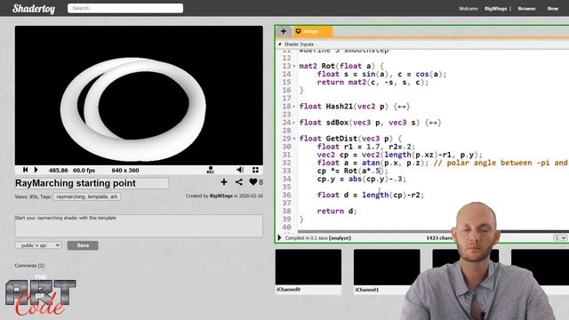This screenshot has height=320, width=569.
Task: Open the font size dropdown in editor footer
Action: coord(560,238)
